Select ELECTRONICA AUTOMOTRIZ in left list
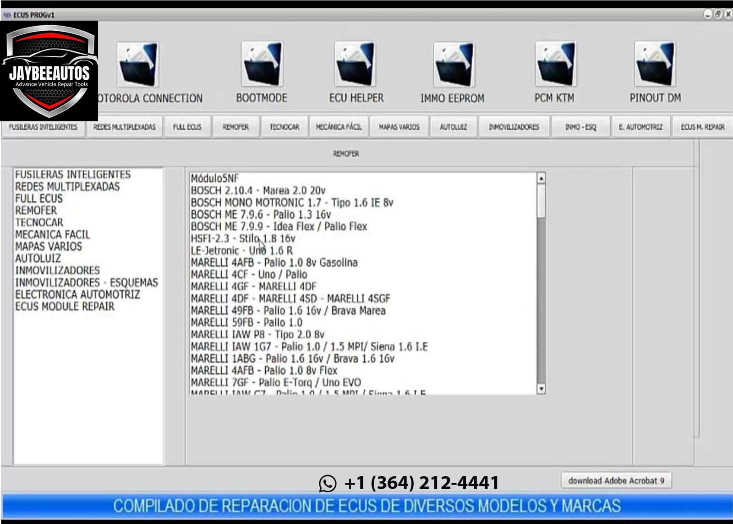The image size is (733, 524). 77,294
